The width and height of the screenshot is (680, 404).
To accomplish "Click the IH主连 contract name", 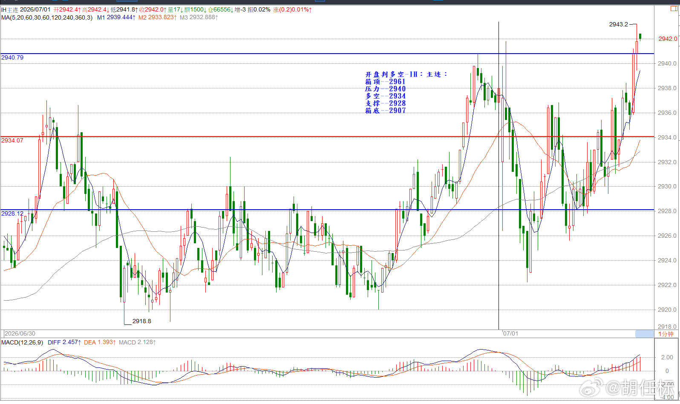I will pos(10,9).
